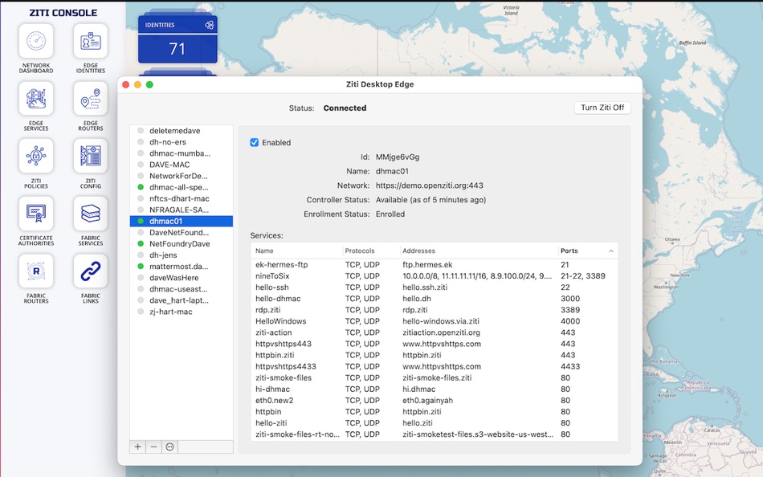Select the hi-dhmac service row
This screenshot has height=477, width=763.
tap(435, 389)
